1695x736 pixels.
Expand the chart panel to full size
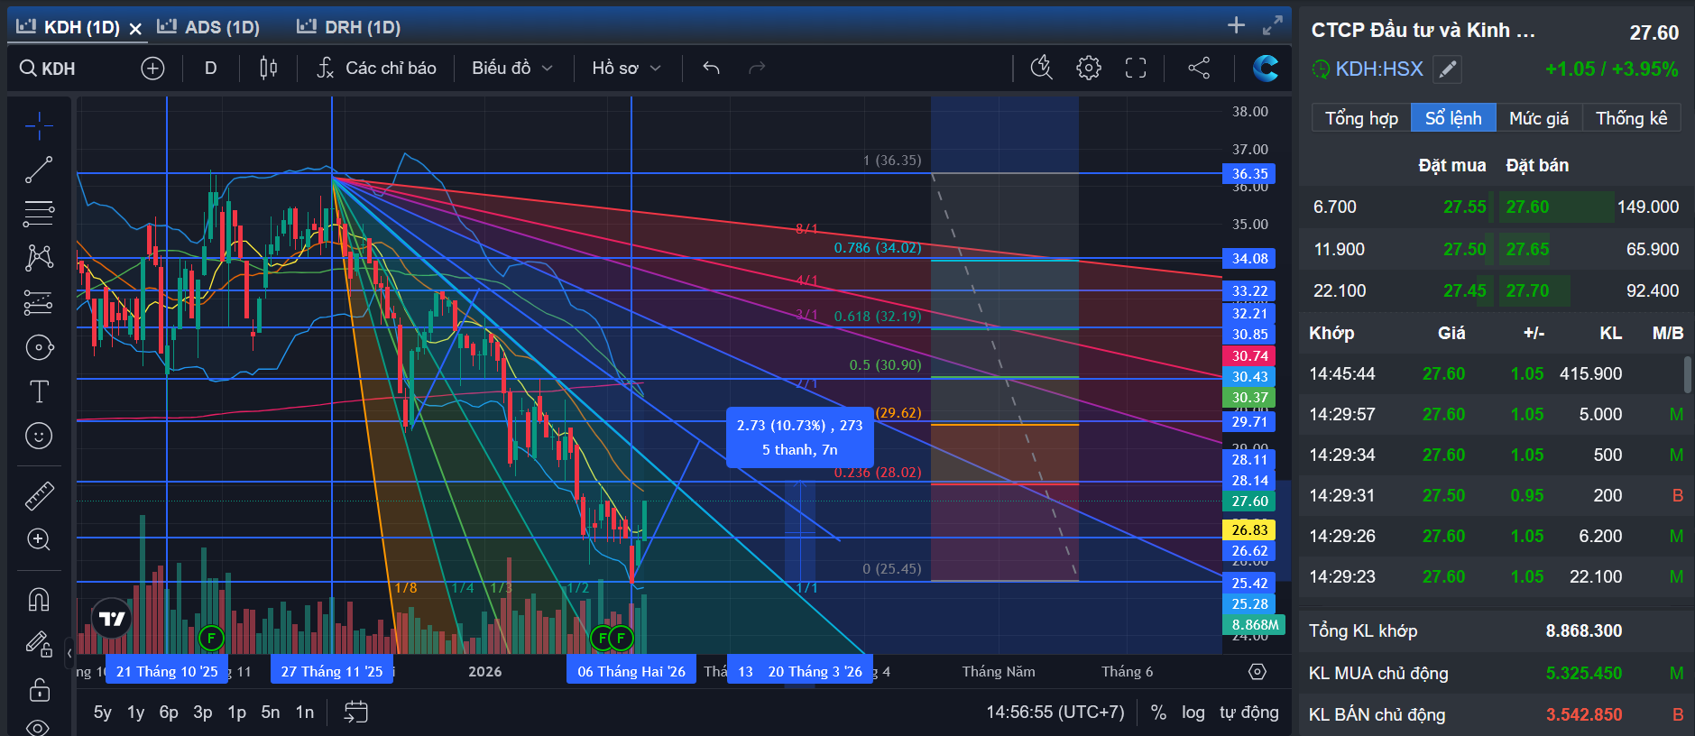click(1273, 25)
